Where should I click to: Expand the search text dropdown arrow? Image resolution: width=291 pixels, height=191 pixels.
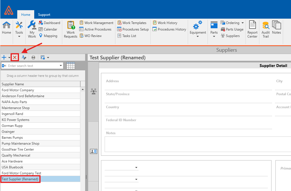coord(61,66)
